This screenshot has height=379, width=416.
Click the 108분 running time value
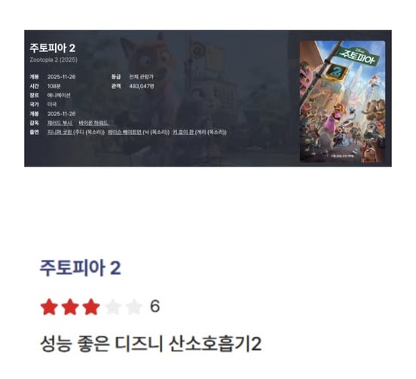(54, 86)
